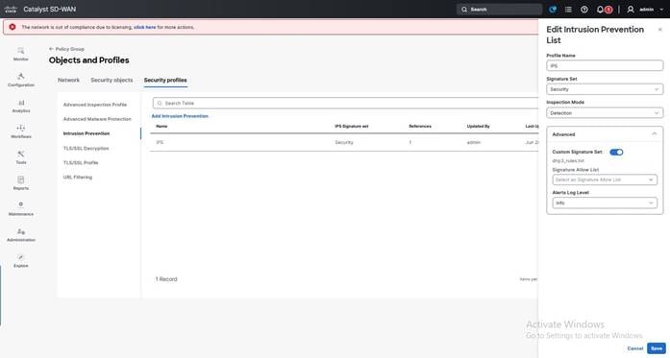Open the task list icon in header
The width and height of the screenshot is (670, 358).
coord(568,10)
